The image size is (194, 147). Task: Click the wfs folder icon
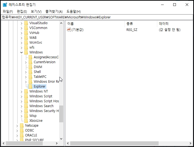point(26,47)
